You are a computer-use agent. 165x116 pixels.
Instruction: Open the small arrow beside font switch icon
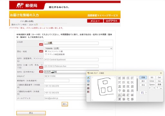click(146, 93)
